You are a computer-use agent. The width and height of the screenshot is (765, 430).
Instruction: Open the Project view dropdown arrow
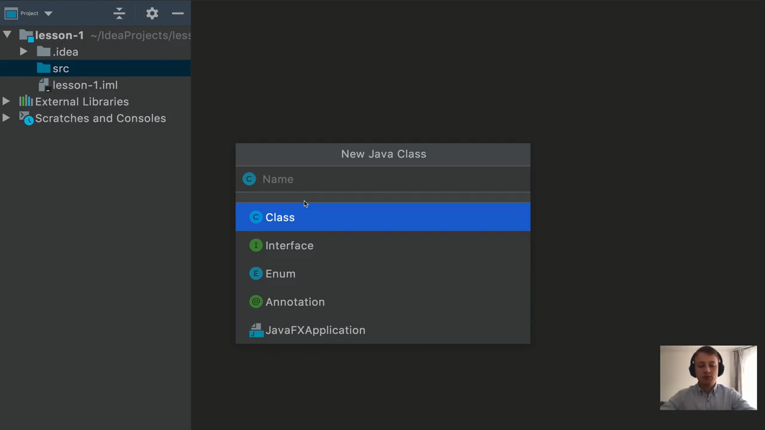(48, 13)
